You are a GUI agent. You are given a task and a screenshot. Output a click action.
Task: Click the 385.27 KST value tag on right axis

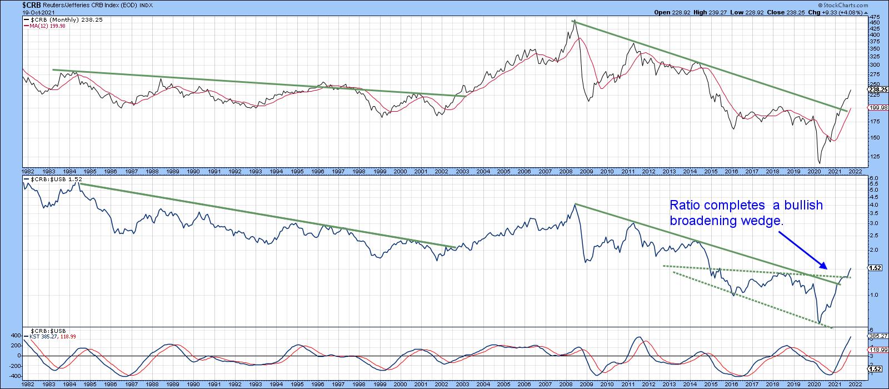[877, 336]
